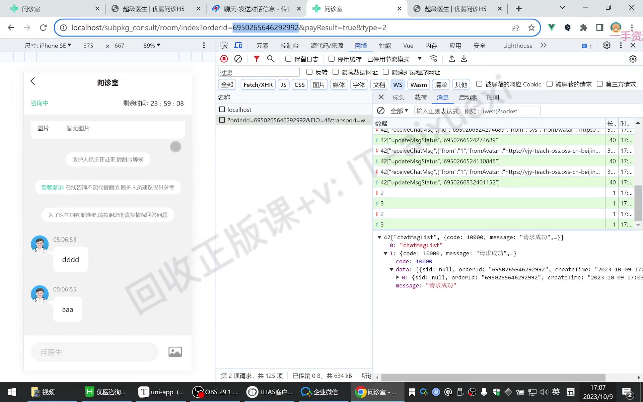Toggle device toolbar icon
Image resolution: width=643 pixels, height=402 pixels.
(238, 46)
